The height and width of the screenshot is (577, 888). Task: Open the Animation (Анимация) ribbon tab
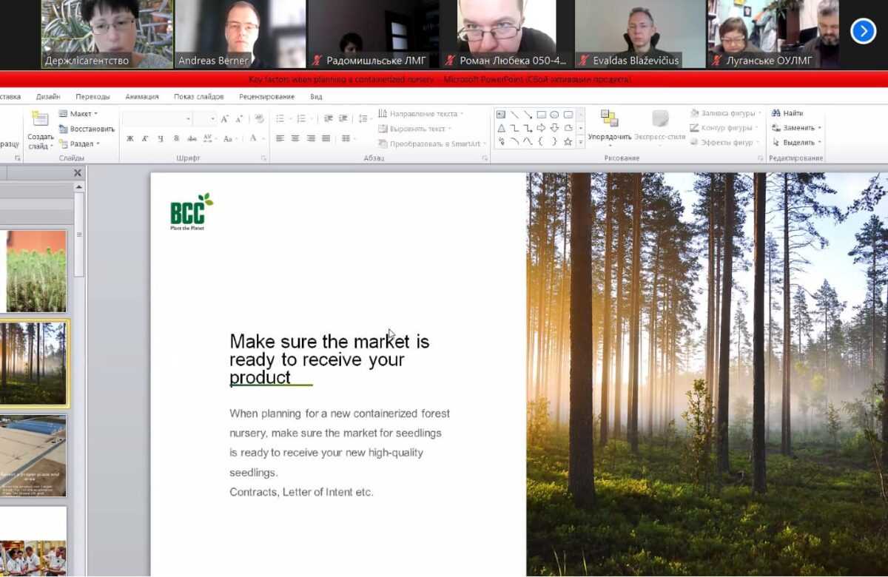[x=141, y=96]
